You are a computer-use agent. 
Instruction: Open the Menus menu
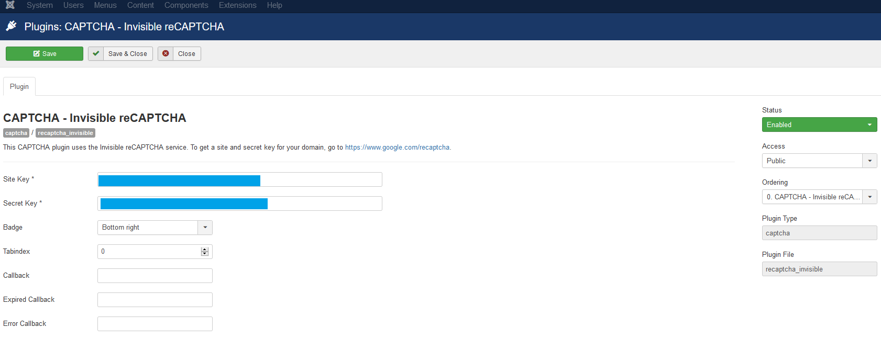click(x=105, y=5)
